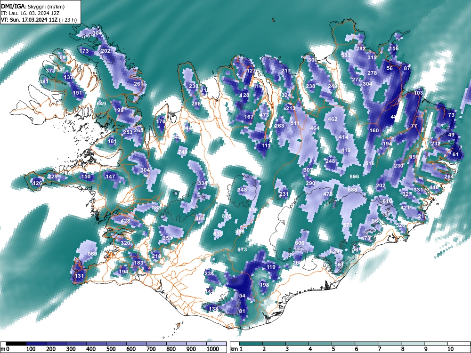Click the visibility value 126 on Snæfellsnes
Screen dimensions: 471x353
[x=37, y=183]
